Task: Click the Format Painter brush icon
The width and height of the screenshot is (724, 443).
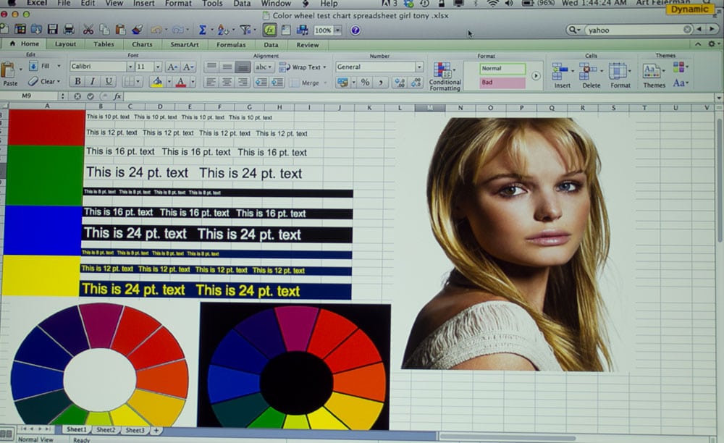Action: coord(137,30)
